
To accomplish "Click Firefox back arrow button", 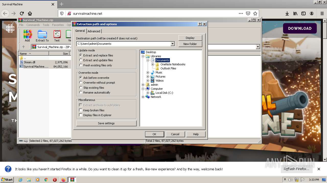I will point(5,13).
